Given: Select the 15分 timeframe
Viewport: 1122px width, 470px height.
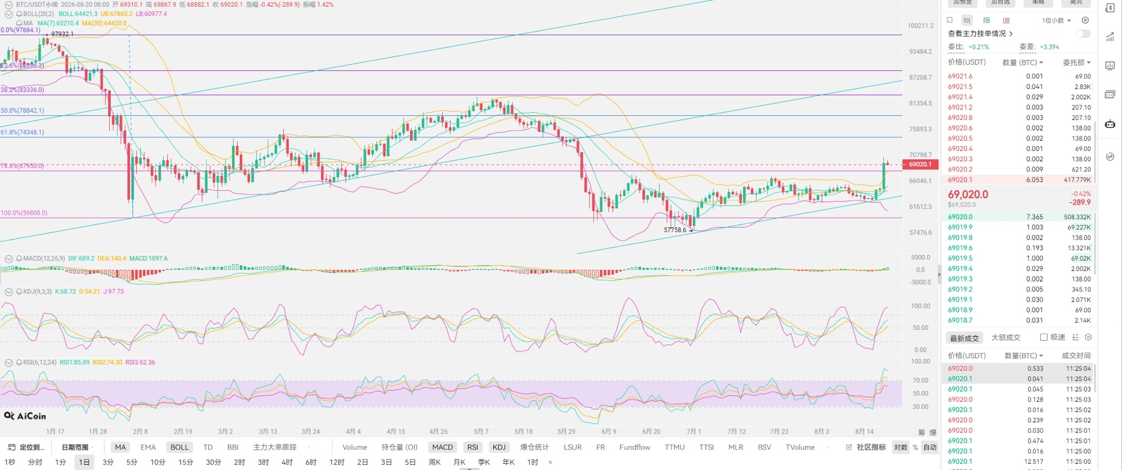Looking at the screenshot, I should tap(185, 462).
